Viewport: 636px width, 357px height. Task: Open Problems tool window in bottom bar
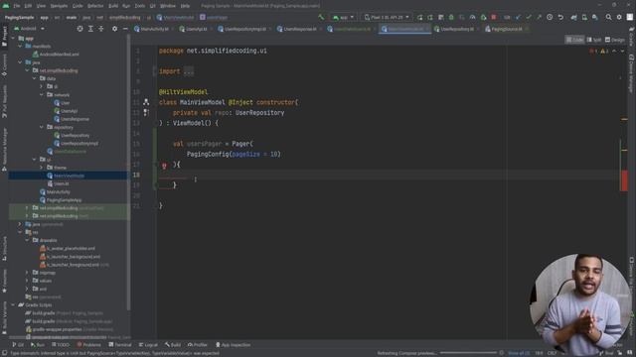89,345
